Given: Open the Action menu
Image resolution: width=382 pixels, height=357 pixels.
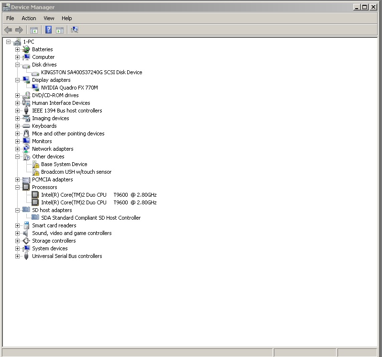Looking at the screenshot, I should coord(29,18).
